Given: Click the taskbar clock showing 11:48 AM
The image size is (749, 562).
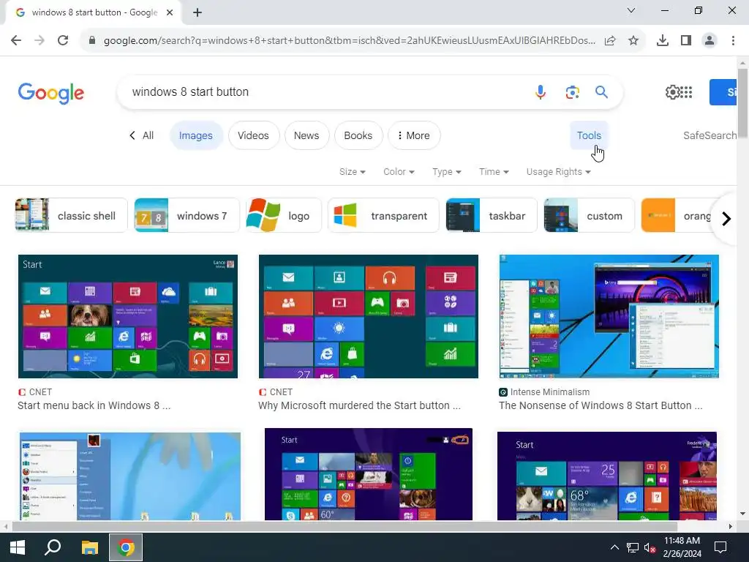Looking at the screenshot, I should click(682, 547).
